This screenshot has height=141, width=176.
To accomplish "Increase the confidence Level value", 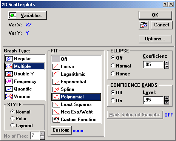I will click(x=167, y=98).
